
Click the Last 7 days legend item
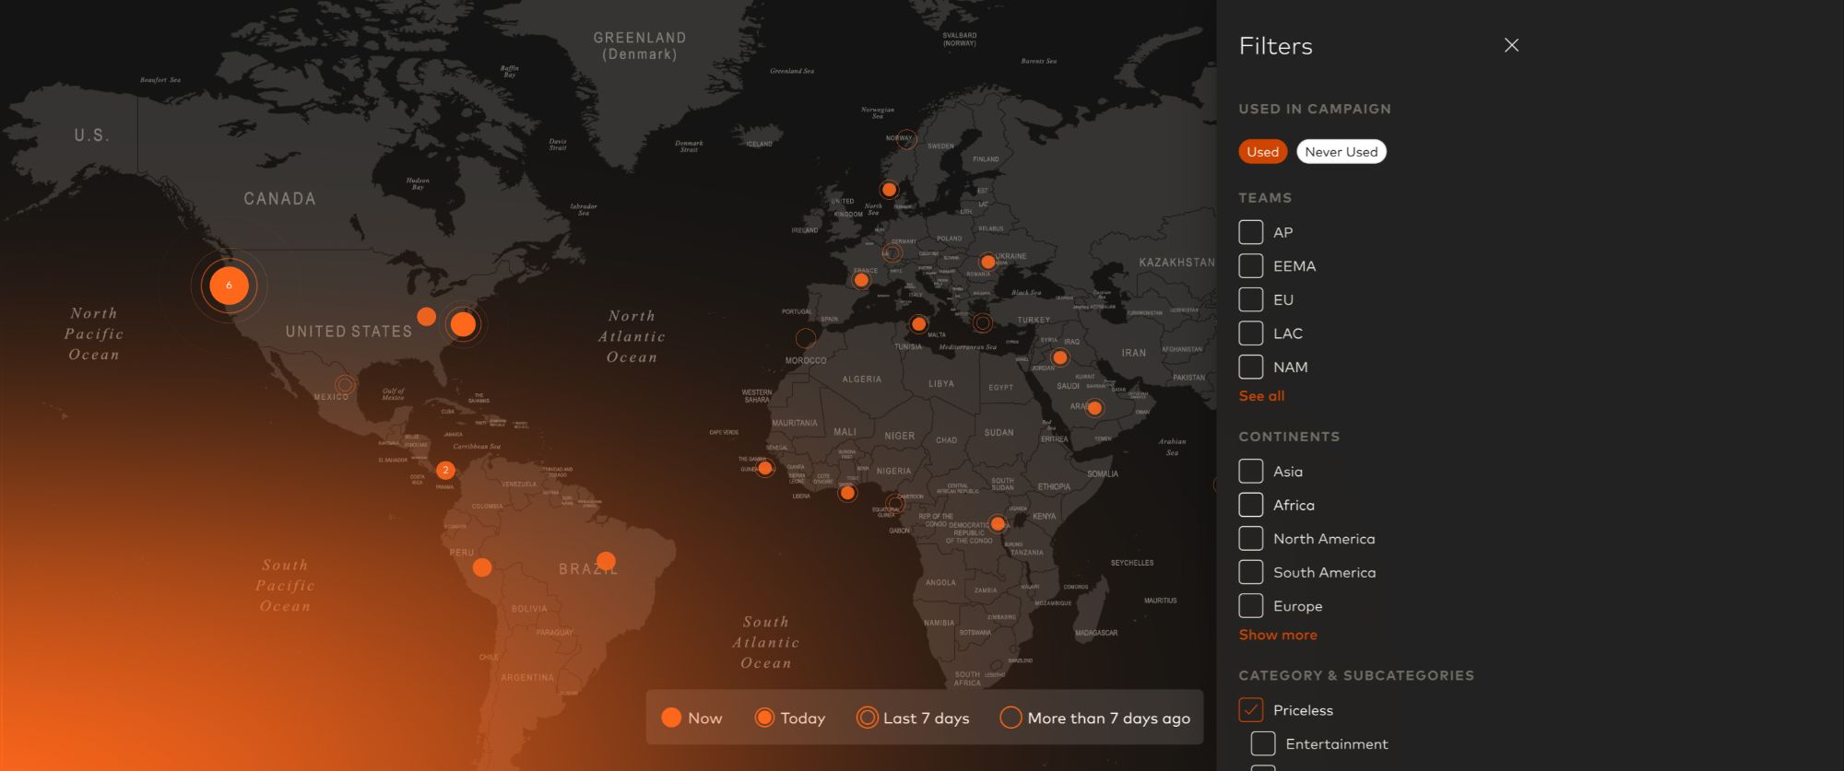913,718
